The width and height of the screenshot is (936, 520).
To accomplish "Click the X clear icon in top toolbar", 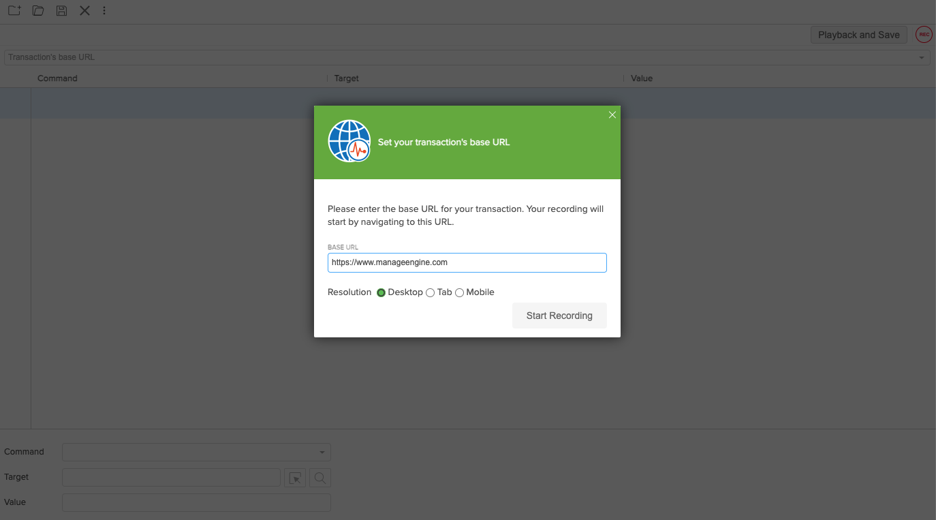I will coord(84,11).
